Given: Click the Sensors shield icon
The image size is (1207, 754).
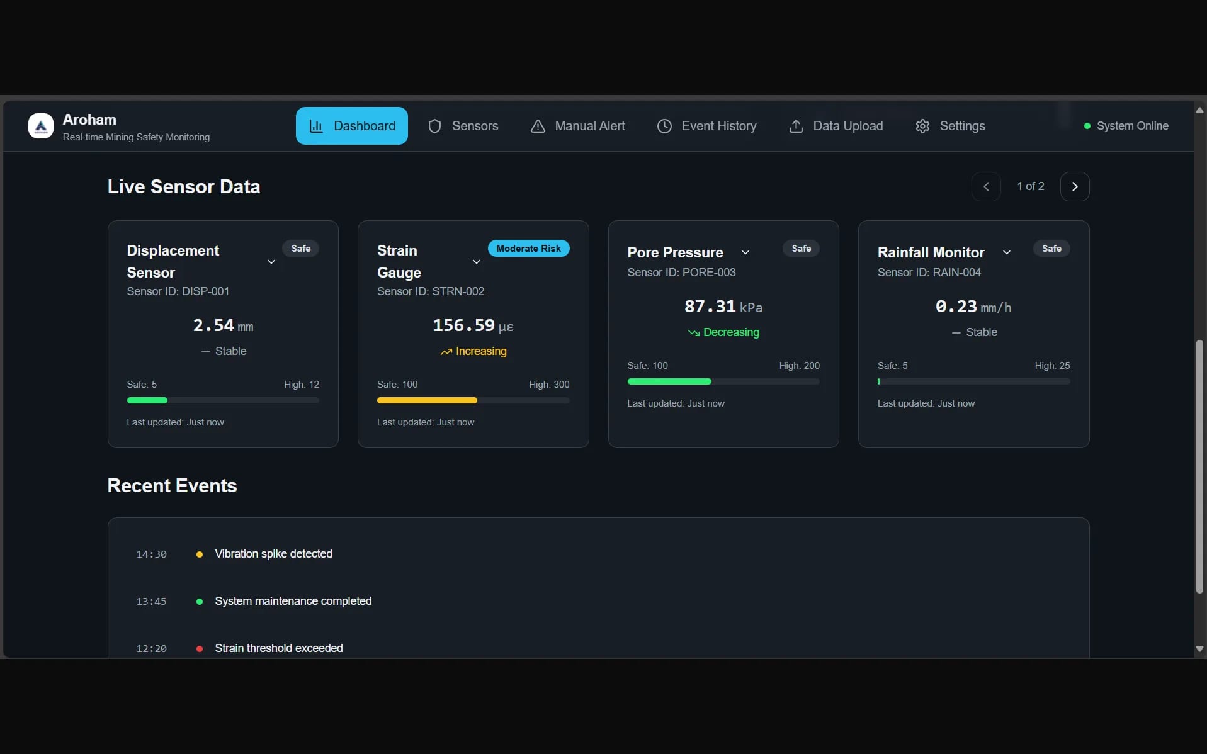Looking at the screenshot, I should tap(434, 126).
